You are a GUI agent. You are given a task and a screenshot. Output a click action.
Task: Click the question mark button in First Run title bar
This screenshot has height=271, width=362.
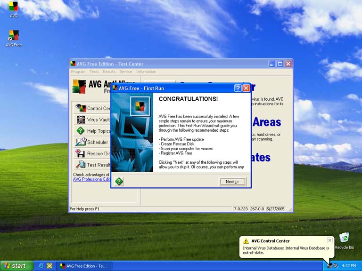point(238,88)
